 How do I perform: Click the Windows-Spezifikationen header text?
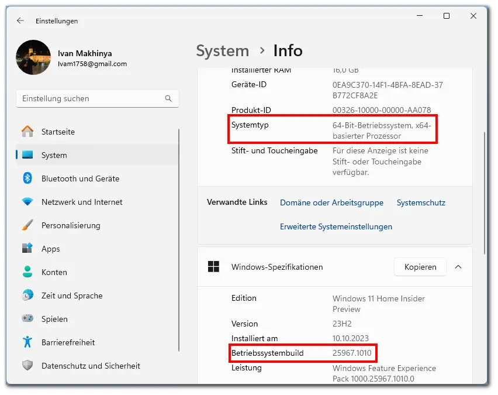pyautogui.click(x=277, y=267)
